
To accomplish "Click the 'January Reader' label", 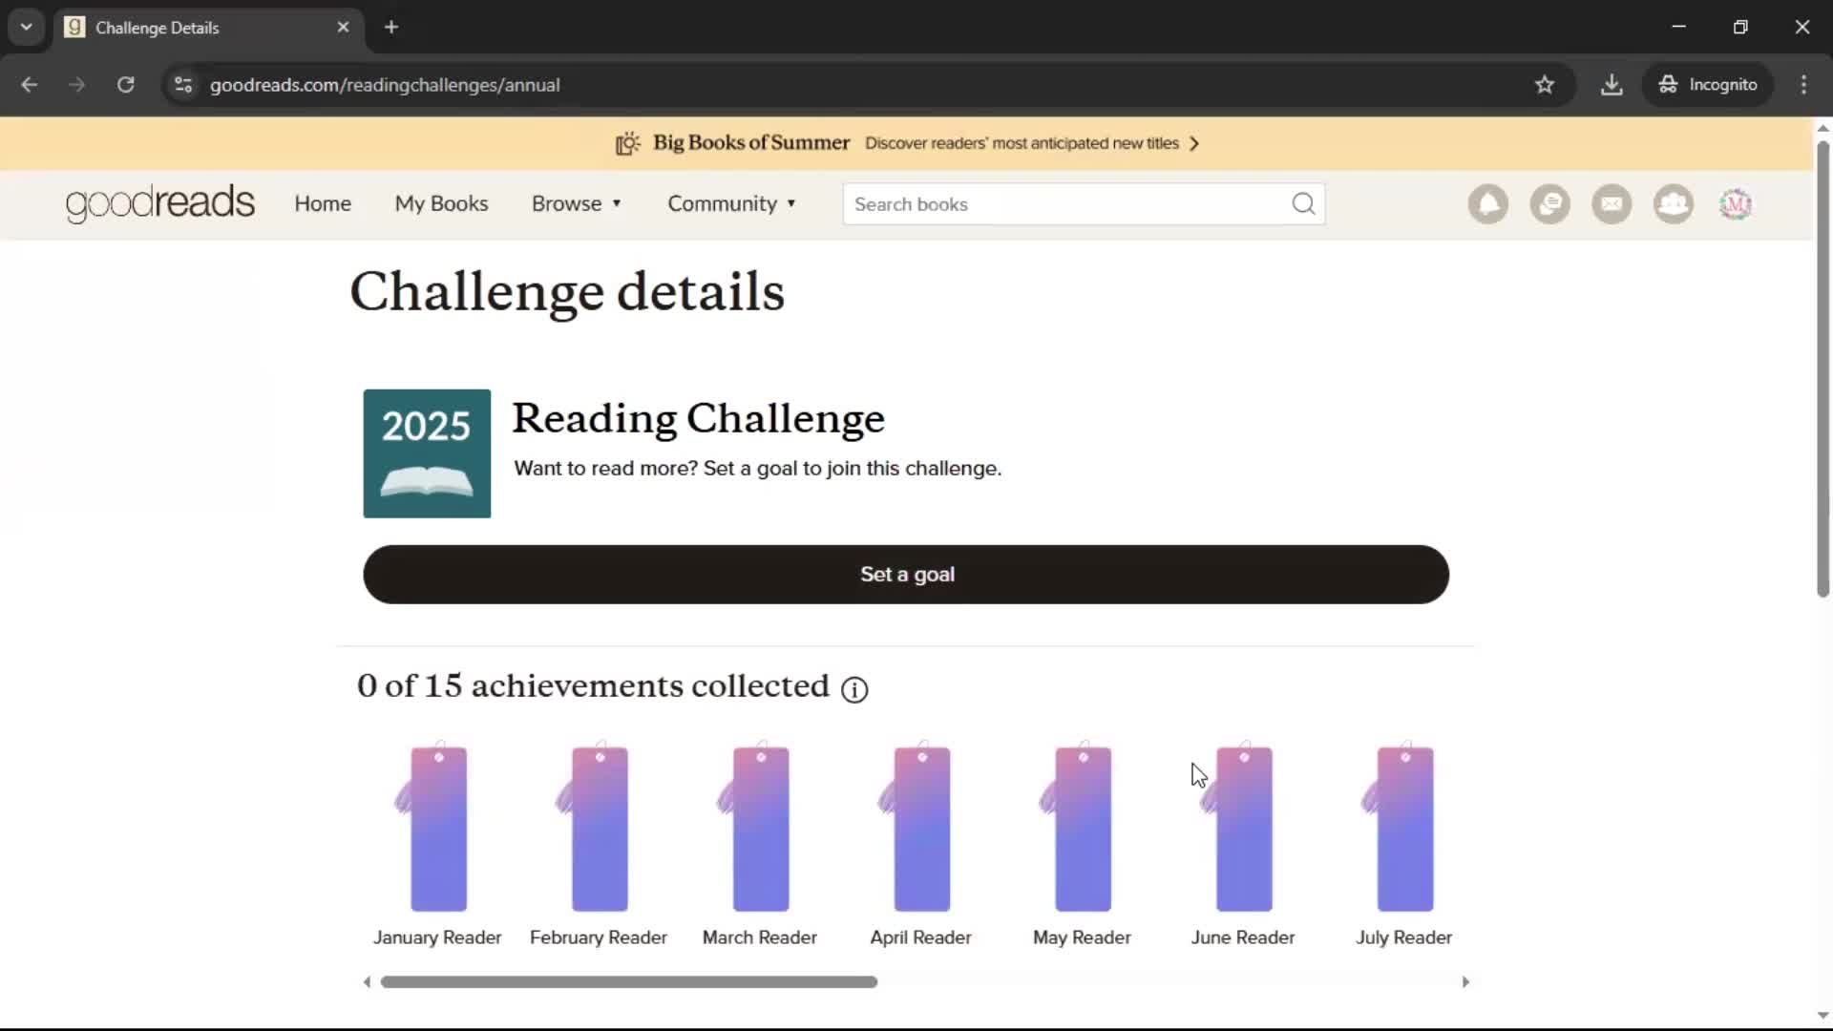I will tap(436, 937).
